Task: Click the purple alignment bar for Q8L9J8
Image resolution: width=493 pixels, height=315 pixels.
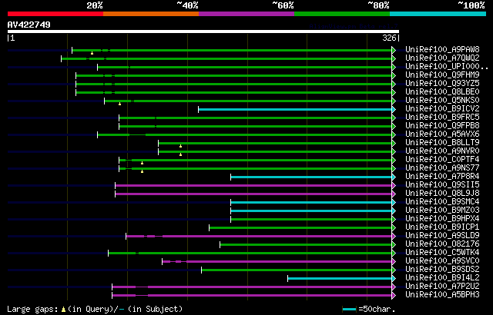Action: click(253, 194)
